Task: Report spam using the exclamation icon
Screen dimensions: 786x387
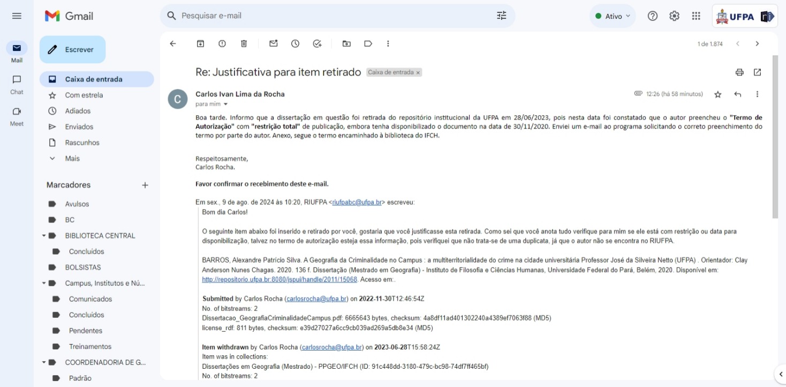Action: pos(222,44)
